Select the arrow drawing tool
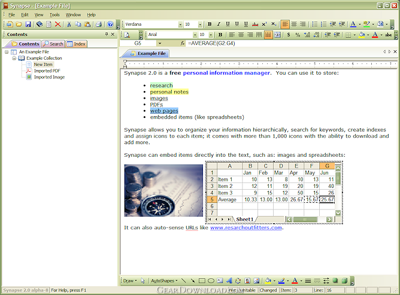 [x=193, y=281]
